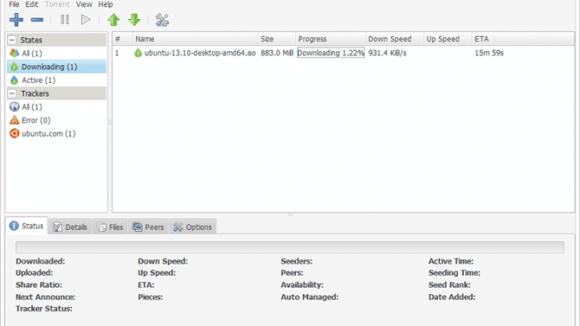580x326 pixels.
Task: Open Preferences with the tools icon
Action: [x=162, y=20]
